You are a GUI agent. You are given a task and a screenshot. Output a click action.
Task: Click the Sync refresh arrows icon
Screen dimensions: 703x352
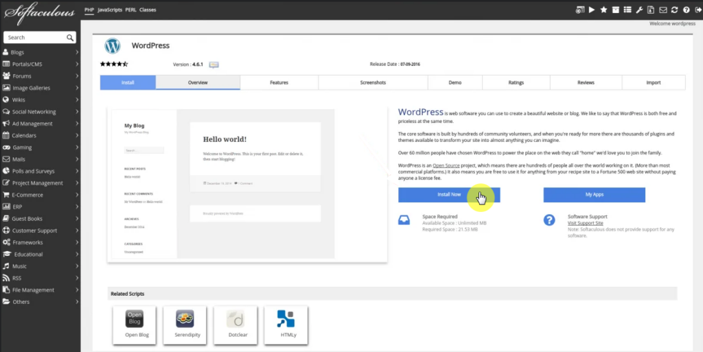click(x=674, y=10)
